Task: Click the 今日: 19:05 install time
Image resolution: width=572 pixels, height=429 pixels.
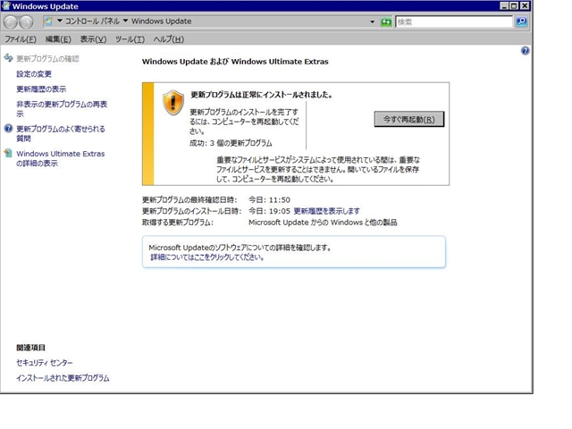Action: click(x=270, y=211)
